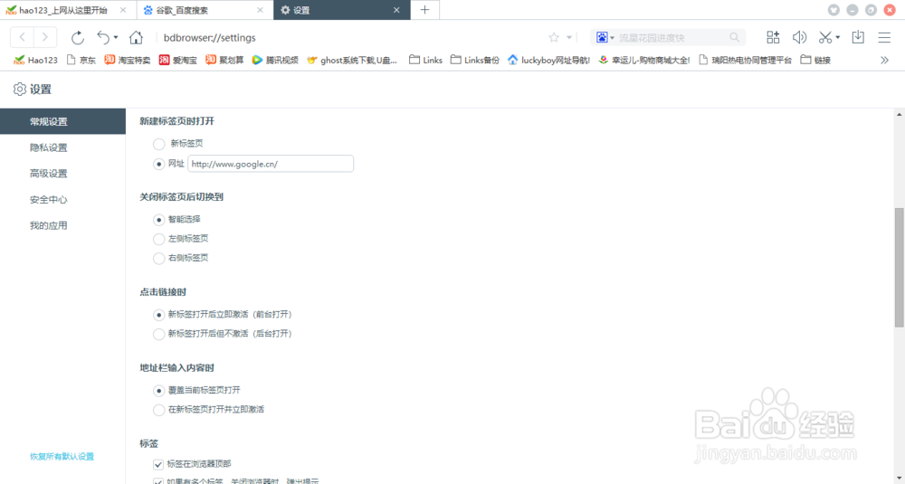The image size is (905, 484).
Task: Select 新标签打开后立即激活 radio option
Action: coord(158,315)
